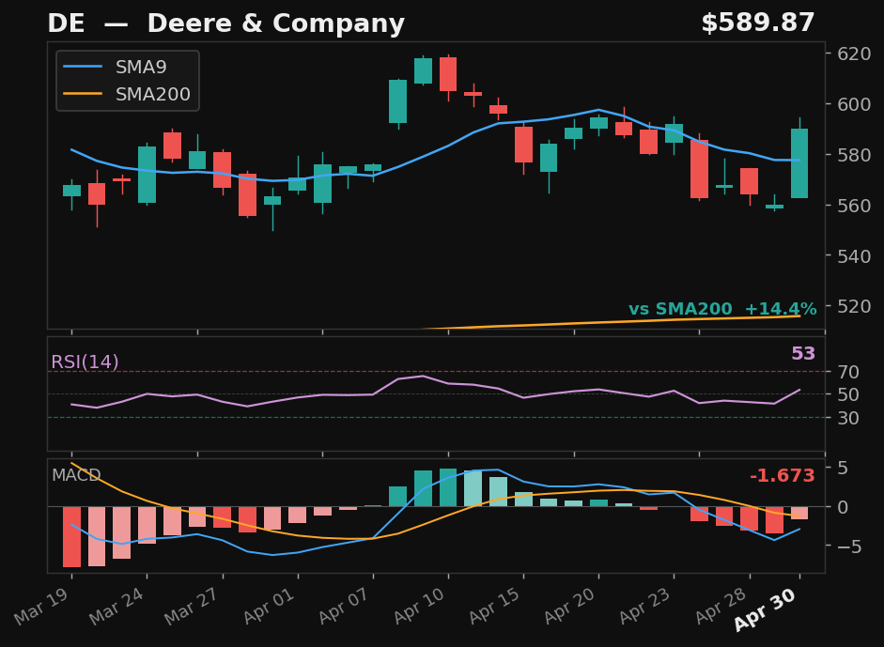Screen dimensions: 884x647
Task: Click the tallest green MACD histogram bar
Action: [448, 487]
